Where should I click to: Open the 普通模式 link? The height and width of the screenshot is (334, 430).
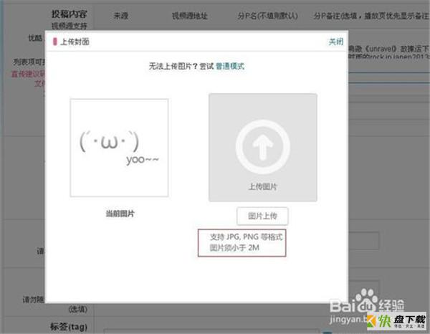click(230, 66)
